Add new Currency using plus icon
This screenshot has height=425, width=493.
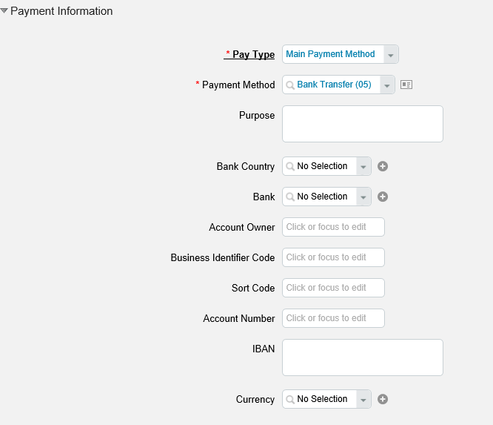[x=383, y=399]
